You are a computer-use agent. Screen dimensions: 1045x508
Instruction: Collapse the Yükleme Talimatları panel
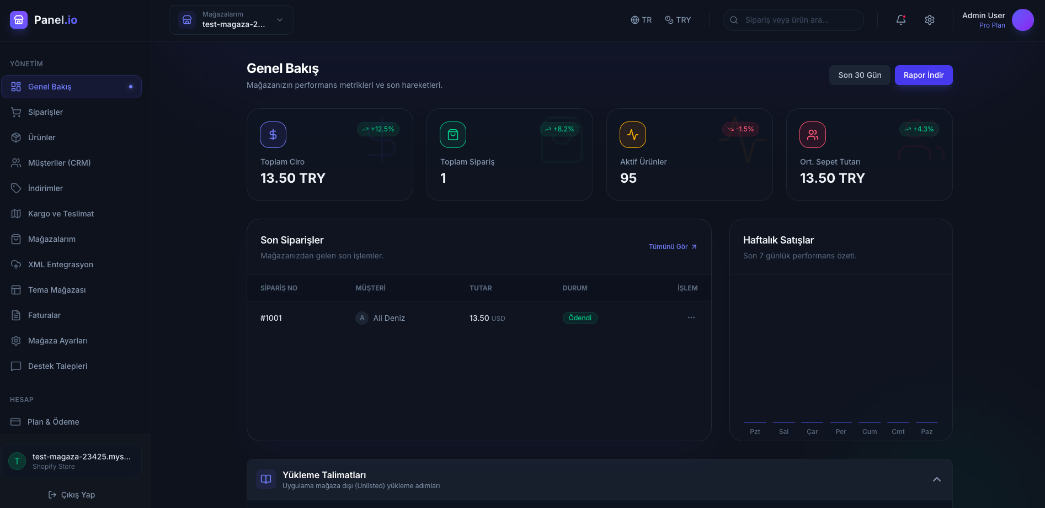pyautogui.click(x=936, y=479)
